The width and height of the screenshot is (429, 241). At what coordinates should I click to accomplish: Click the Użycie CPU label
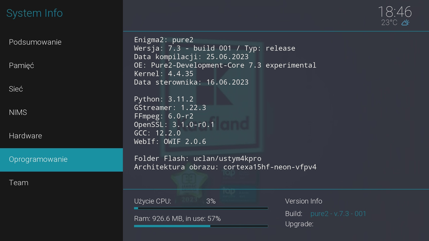[x=152, y=201]
